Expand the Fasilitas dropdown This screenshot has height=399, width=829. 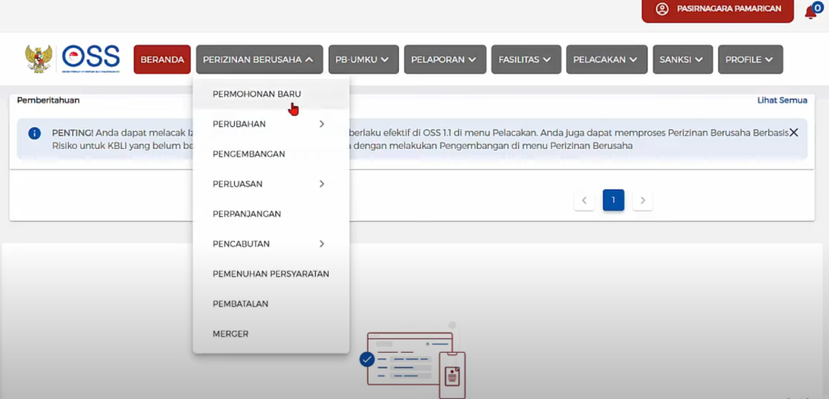525,59
